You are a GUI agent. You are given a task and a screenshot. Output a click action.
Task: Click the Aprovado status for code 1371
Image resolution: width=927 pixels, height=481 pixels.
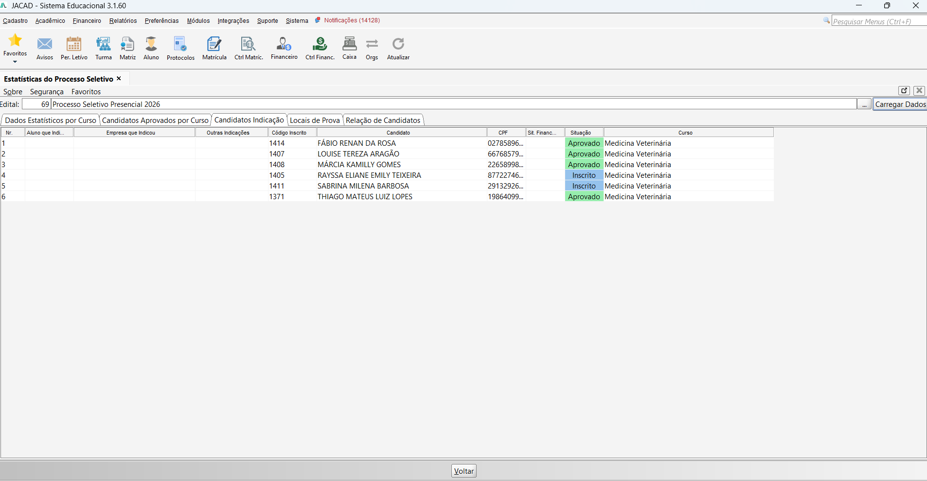coord(584,197)
